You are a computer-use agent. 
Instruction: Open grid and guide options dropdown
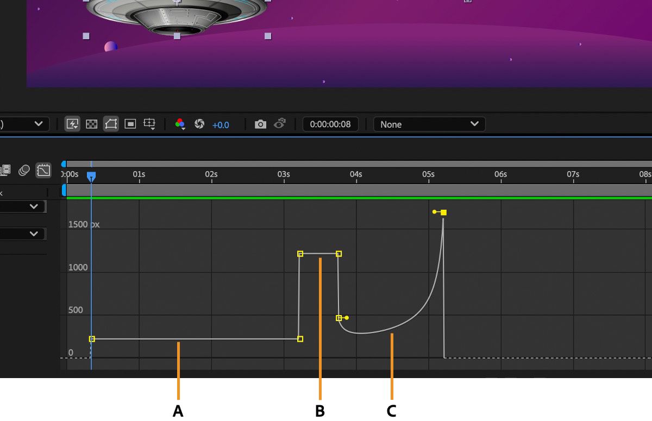coord(150,124)
